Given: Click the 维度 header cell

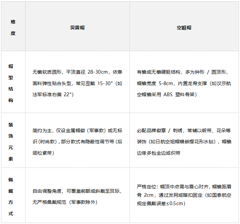Looking at the screenshot, I should click(13, 28).
